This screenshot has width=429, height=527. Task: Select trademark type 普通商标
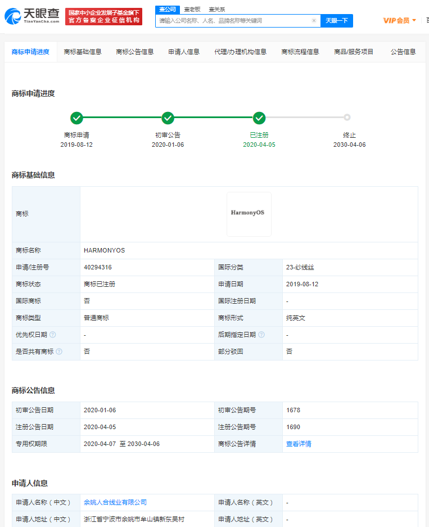tap(96, 318)
